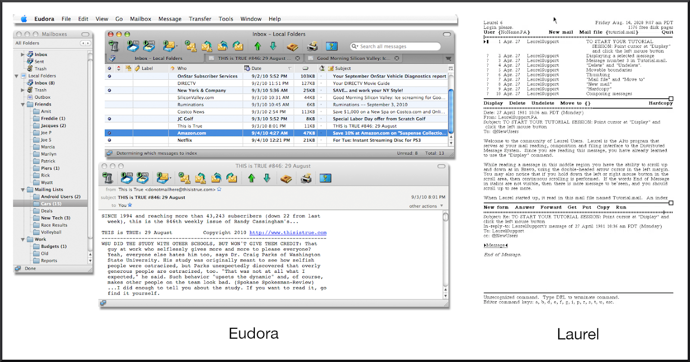The height and width of the screenshot is (362, 690).
Task: Click the forward icon in Inbox window toolbar
Action: click(x=238, y=46)
